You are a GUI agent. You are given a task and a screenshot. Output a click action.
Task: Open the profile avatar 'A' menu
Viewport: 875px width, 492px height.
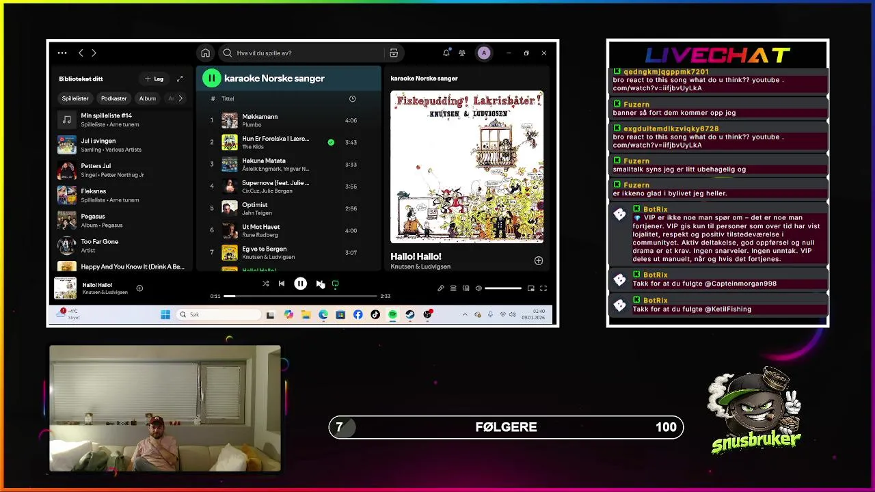[x=484, y=53]
